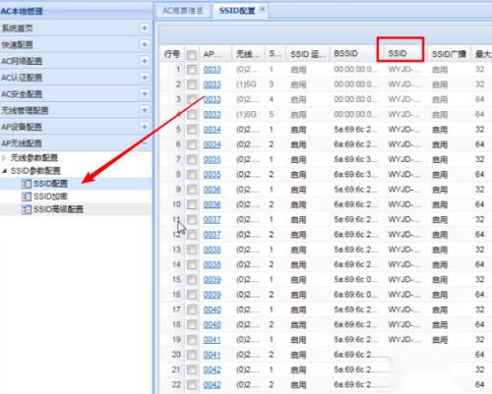Open the SSID高级配置 page

pos(58,209)
